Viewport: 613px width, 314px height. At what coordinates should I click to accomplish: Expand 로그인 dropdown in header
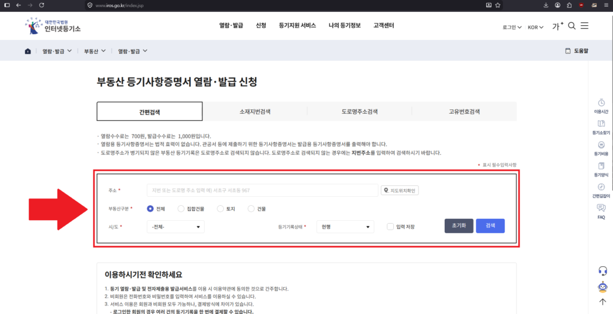(x=512, y=28)
